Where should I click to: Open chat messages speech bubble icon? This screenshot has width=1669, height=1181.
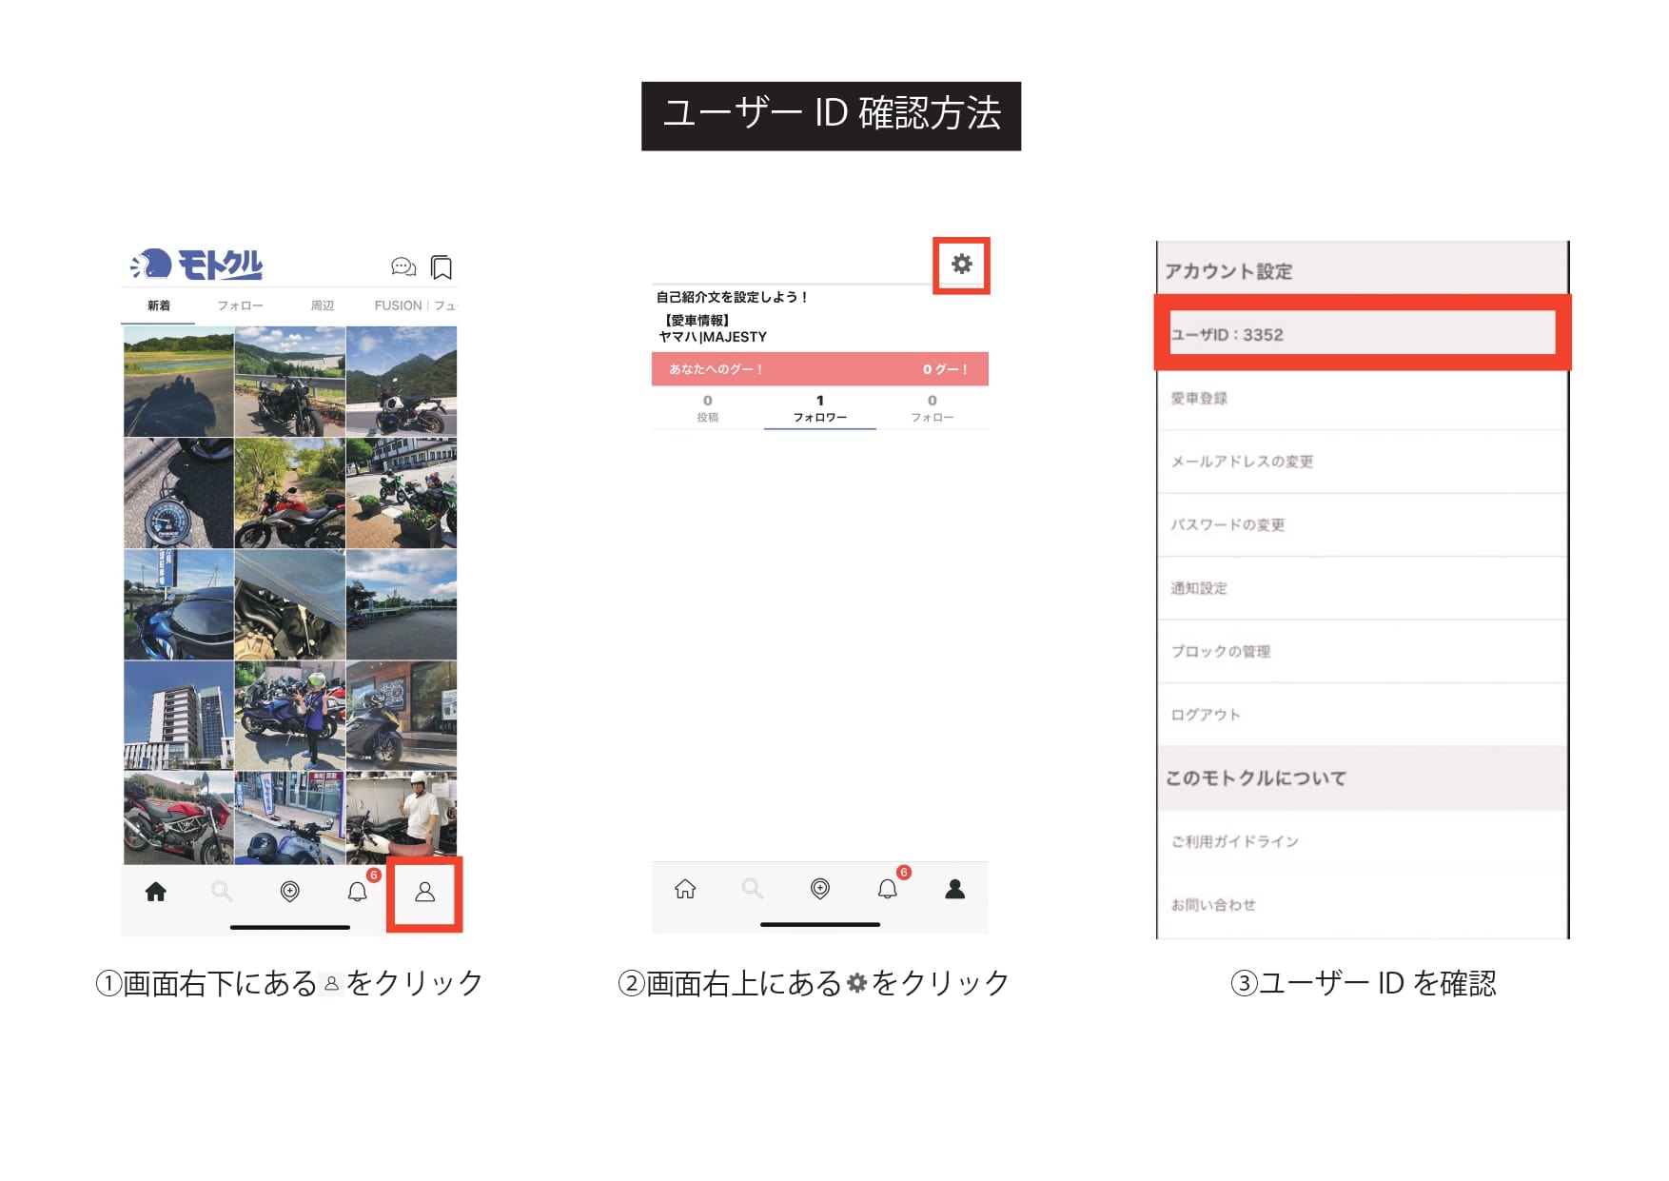pyautogui.click(x=403, y=267)
